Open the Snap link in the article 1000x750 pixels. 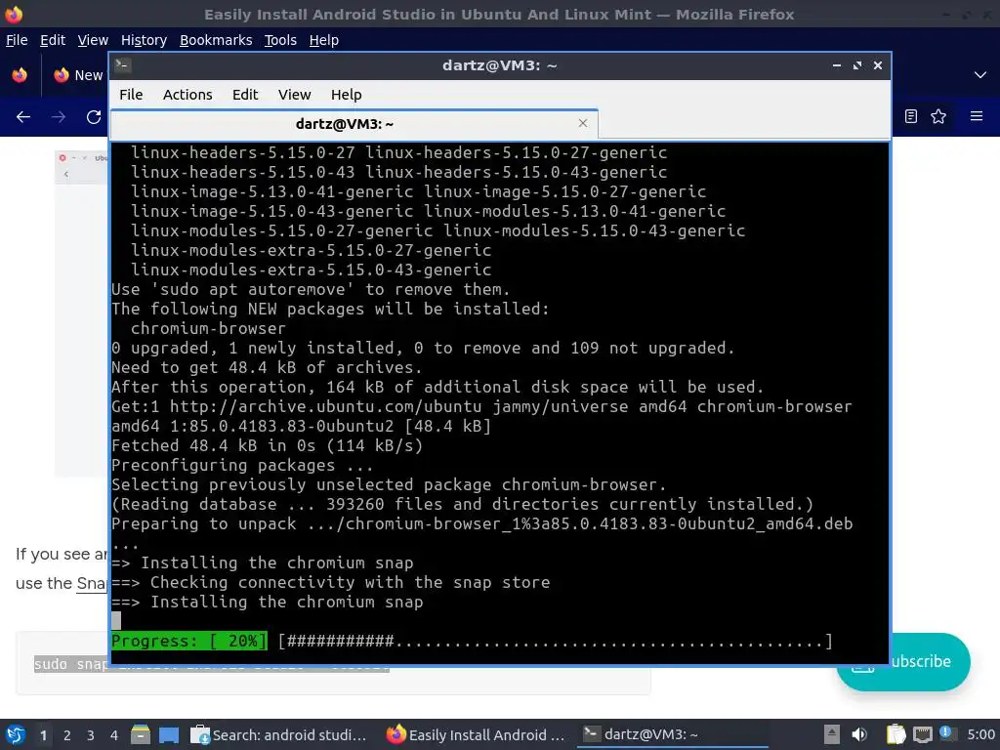click(x=92, y=584)
